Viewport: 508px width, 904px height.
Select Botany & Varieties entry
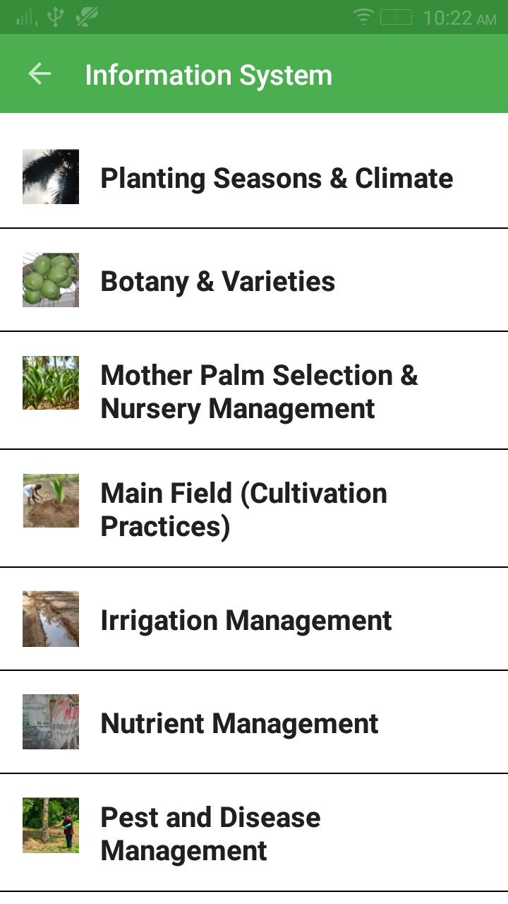pyautogui.click(x=254, y=280)
